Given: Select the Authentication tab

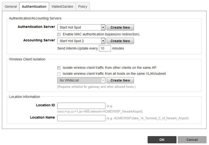Looking at the screenshot, I should click(34, 7).
